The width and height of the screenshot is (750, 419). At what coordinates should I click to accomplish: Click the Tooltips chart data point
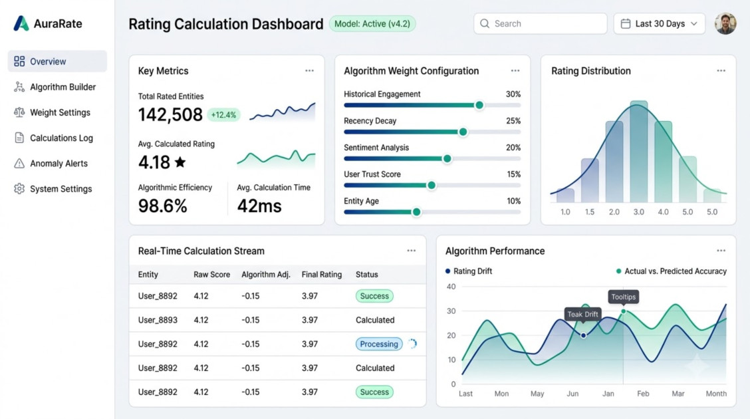(x=623, y=311)
